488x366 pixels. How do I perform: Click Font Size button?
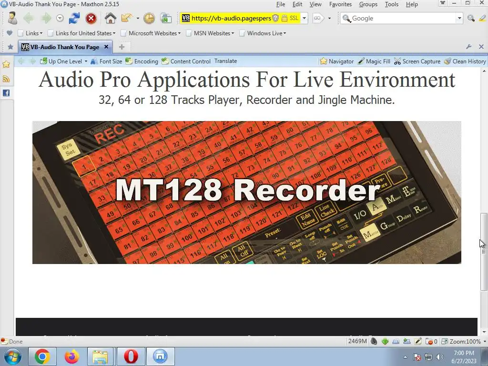(106, 61)
